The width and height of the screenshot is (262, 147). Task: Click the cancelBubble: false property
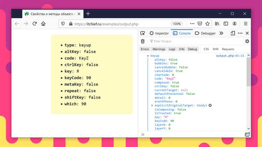171,67
